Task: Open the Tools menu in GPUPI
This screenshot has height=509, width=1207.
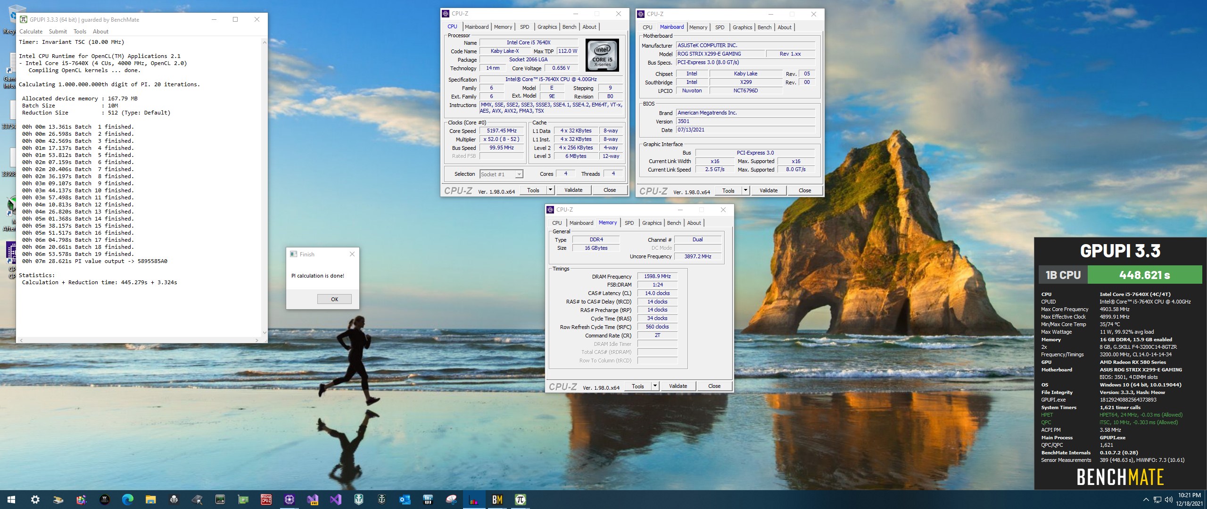Action: tap(80, 32)
